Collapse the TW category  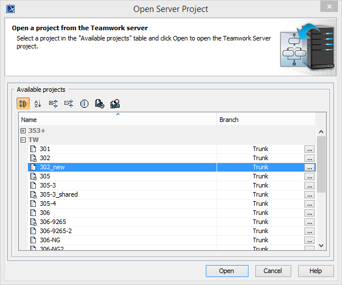coord(23,140)
